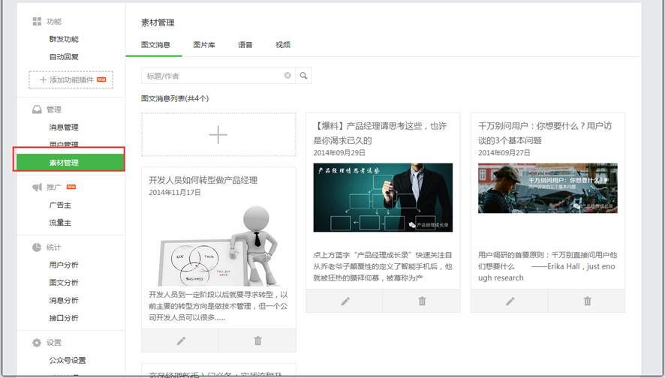
Task: Click the 图文消息列表(共4个) heading
Action: point(175,98)
